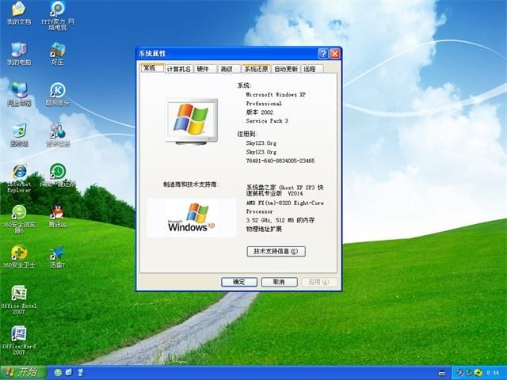
Task: Select the 我的电脑 desktop icon
Action: [x=19, y=54]
